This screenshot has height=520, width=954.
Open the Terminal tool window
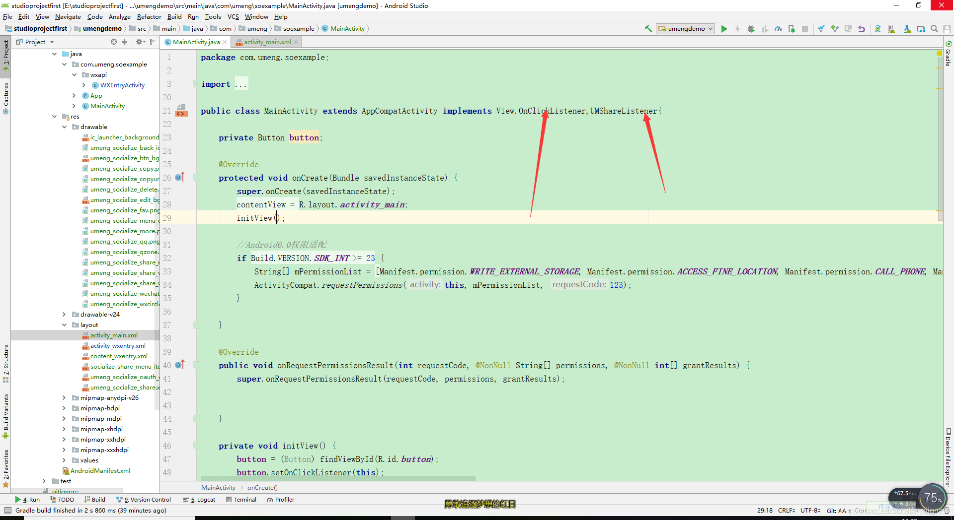[x=241, y=500]
